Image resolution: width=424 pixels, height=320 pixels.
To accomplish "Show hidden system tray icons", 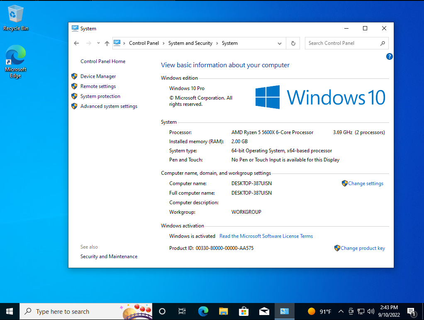I will [341, 312].
